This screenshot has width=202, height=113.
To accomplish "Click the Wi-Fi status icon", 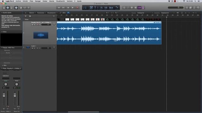I will click(x=184, y=1).
